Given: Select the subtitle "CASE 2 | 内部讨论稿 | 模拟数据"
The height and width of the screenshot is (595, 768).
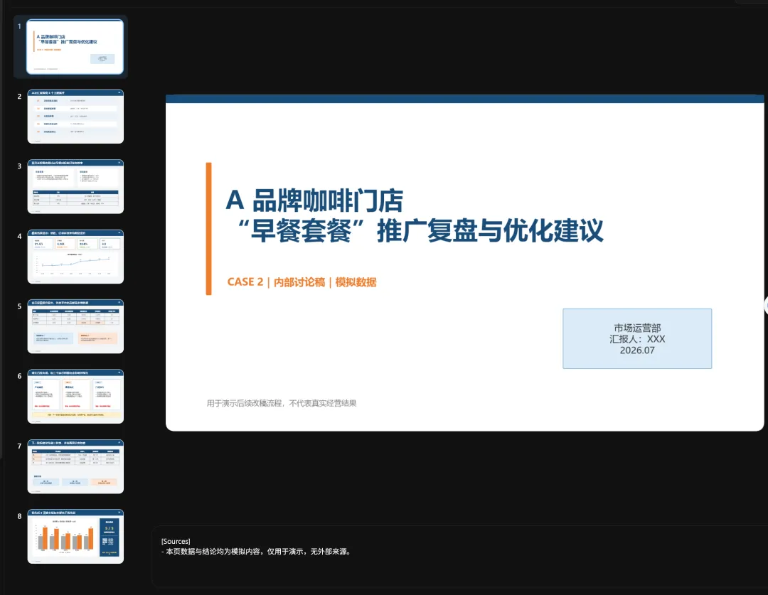Looking at the screenshot, I should click(302, 282).
